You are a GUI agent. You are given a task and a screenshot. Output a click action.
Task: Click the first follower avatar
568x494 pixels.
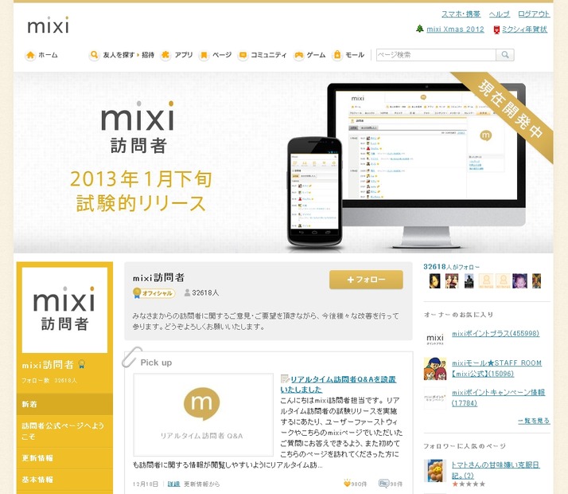click(434, 281)
